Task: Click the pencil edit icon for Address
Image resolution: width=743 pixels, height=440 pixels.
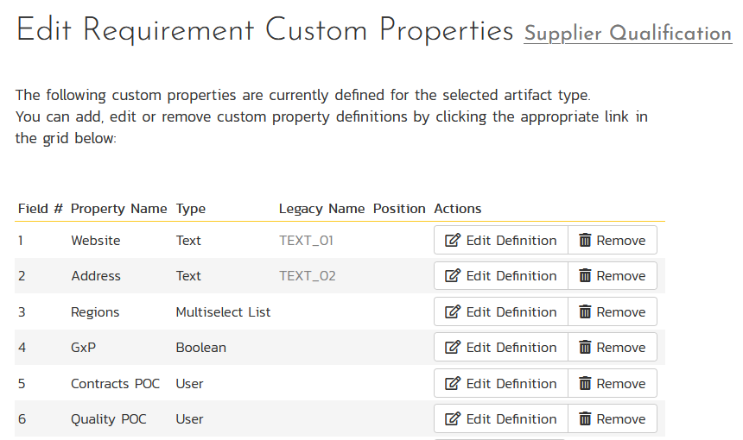Action: coord(453,276)
